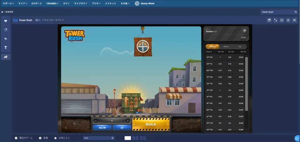
Task: Switch to the Players tab
Action: 213,46
